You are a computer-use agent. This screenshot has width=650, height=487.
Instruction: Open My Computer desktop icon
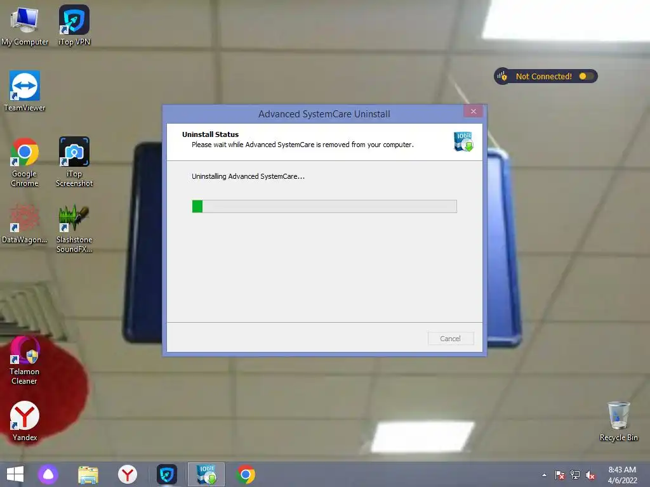(x=25, y=25)
